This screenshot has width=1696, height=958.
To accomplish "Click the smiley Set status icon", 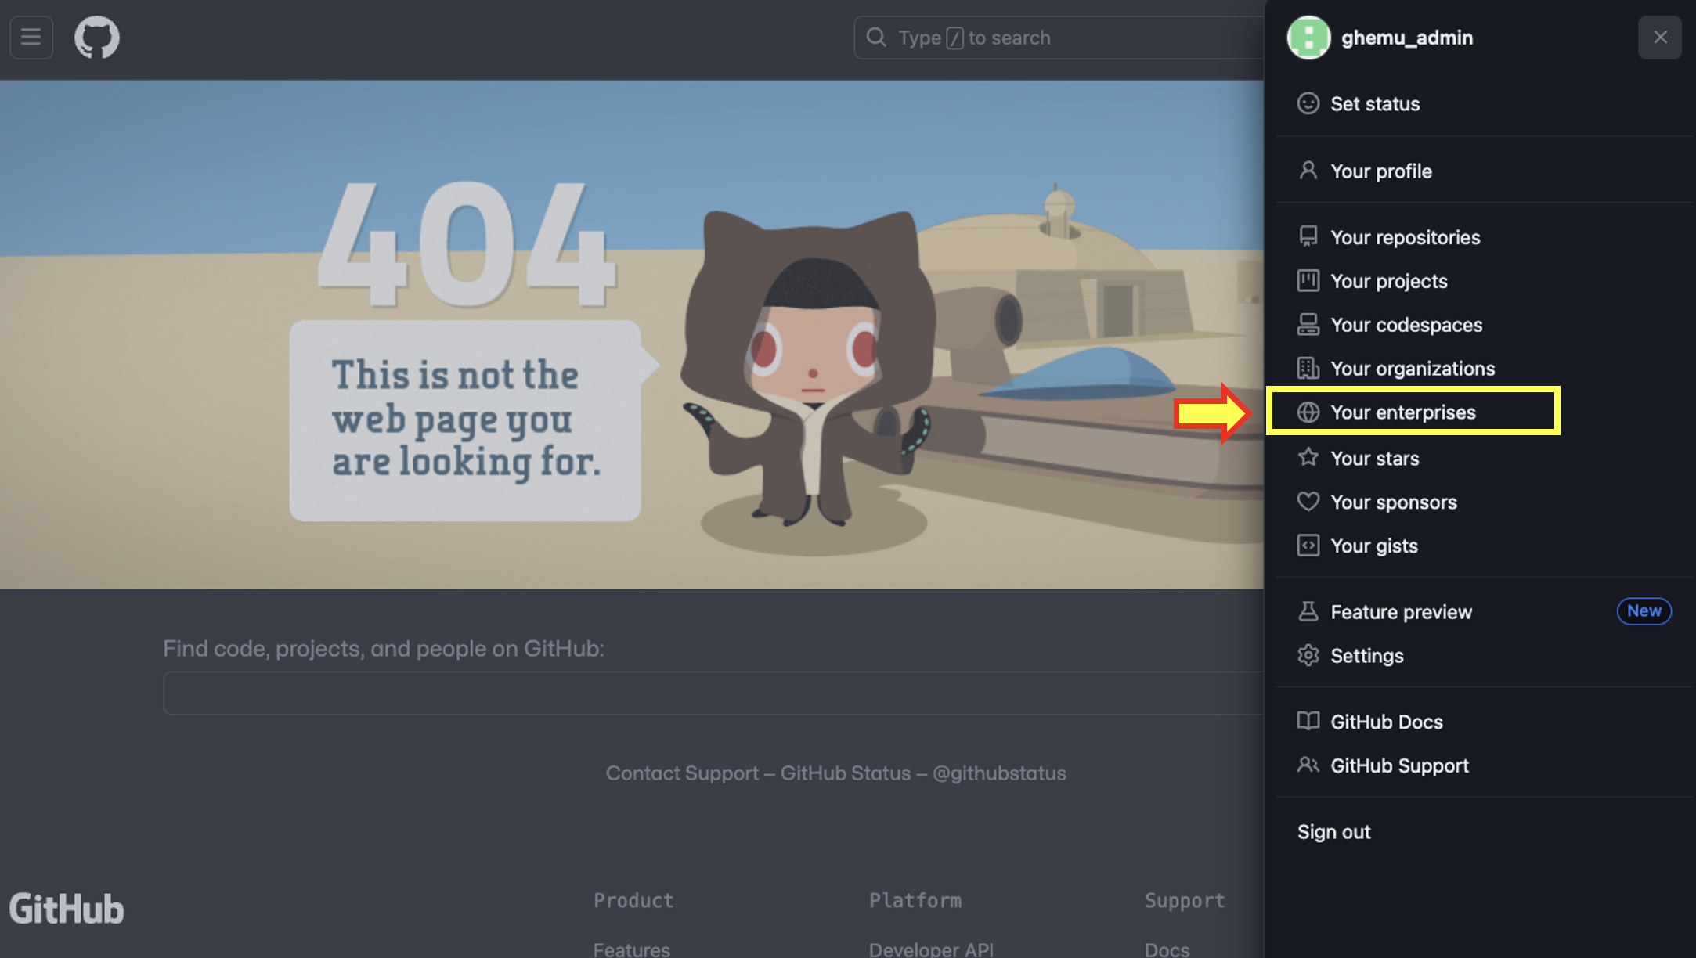I will point(1308,103).
